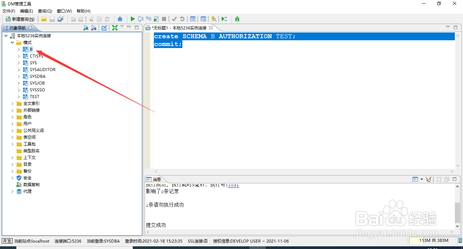Click the console display icon in 消息 panel
This screenshot has height=249, width=463.
pyautogui.click(x=416, y=179)
